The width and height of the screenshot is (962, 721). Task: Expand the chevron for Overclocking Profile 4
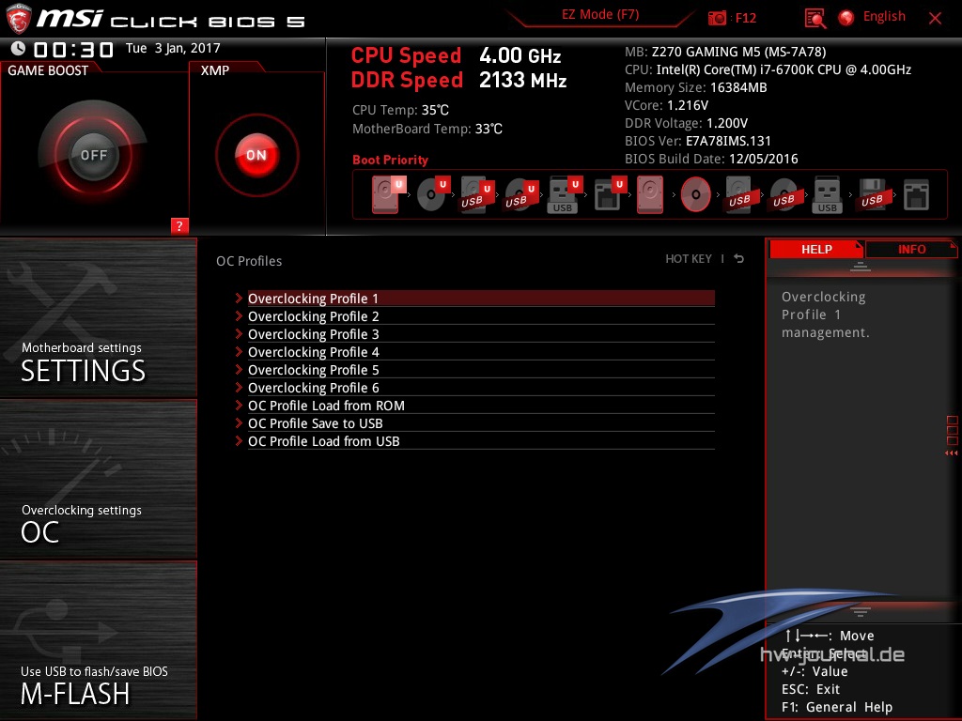coord(239,351)
